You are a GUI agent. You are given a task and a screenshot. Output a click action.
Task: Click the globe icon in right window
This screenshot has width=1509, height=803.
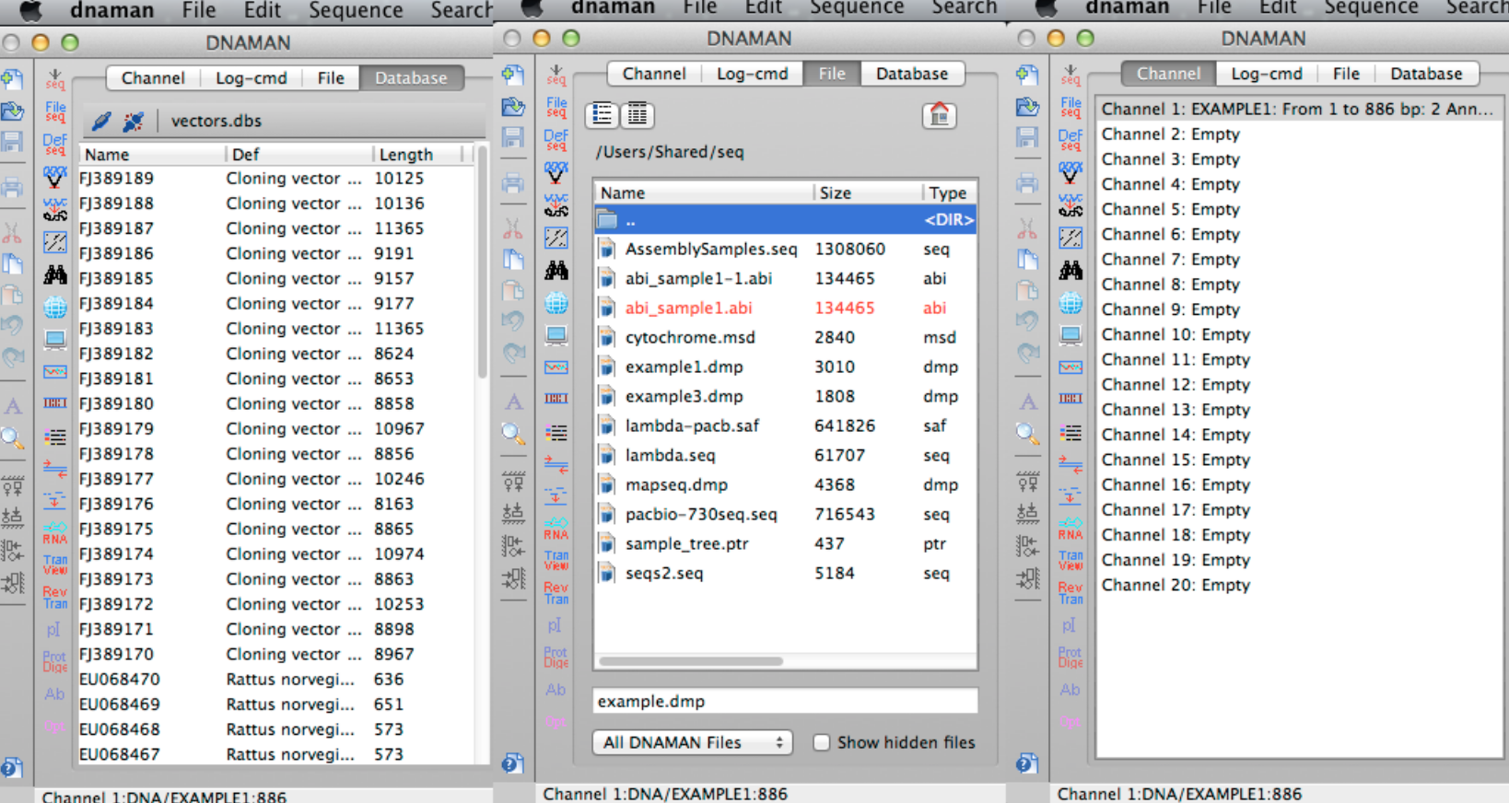(x=1070, y=302)
